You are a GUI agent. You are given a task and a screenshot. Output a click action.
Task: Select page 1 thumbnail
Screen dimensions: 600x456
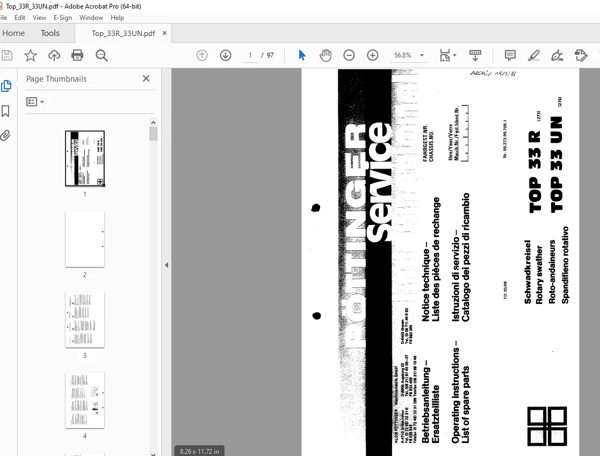85,158
